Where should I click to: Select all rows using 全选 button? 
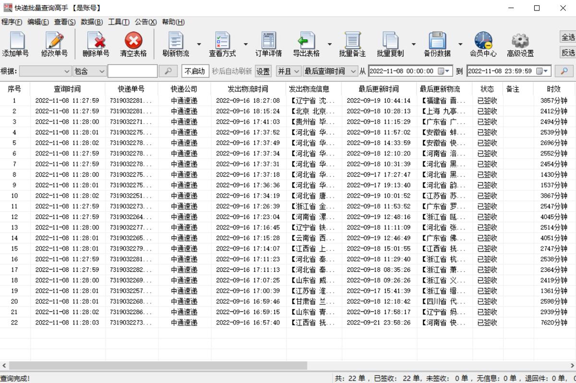tap(566, 36)
